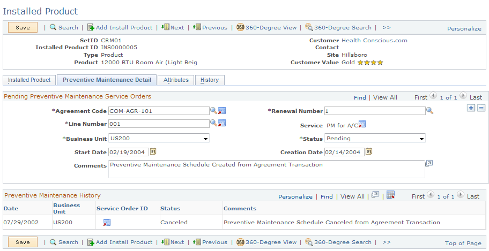Image resolution: width=489 pixels, height=251 pixels.
Task: Open 360-Degree Search from top toolbar
Action: 338,27
